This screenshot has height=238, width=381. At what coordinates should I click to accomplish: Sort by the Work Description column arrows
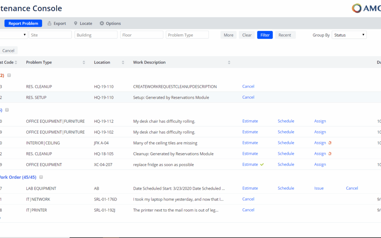pyautogui.click(x=229, y=62)
